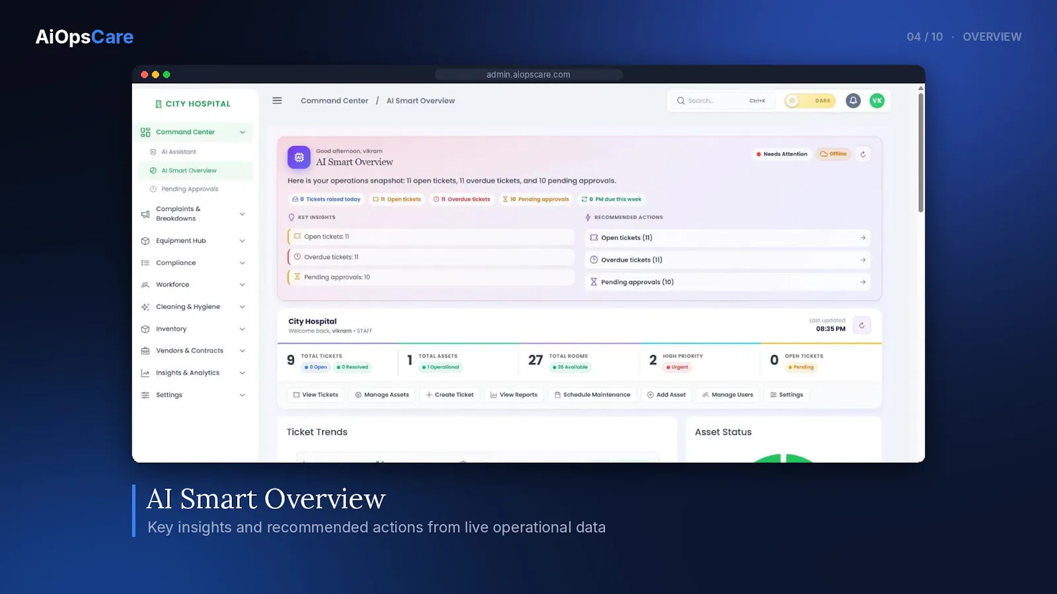
Task: Click the Equipment Hub cube icon
Action: coord(145,241)
